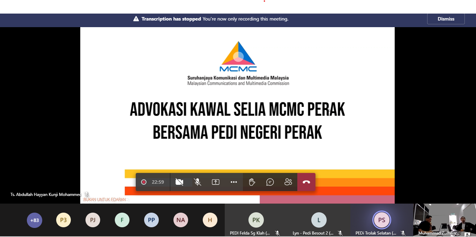Click slide subtitle 'BERSAMA PEDI NEGERI PERAK'
Viewport: 476px width, 237px height.
[x=237, y=132]
